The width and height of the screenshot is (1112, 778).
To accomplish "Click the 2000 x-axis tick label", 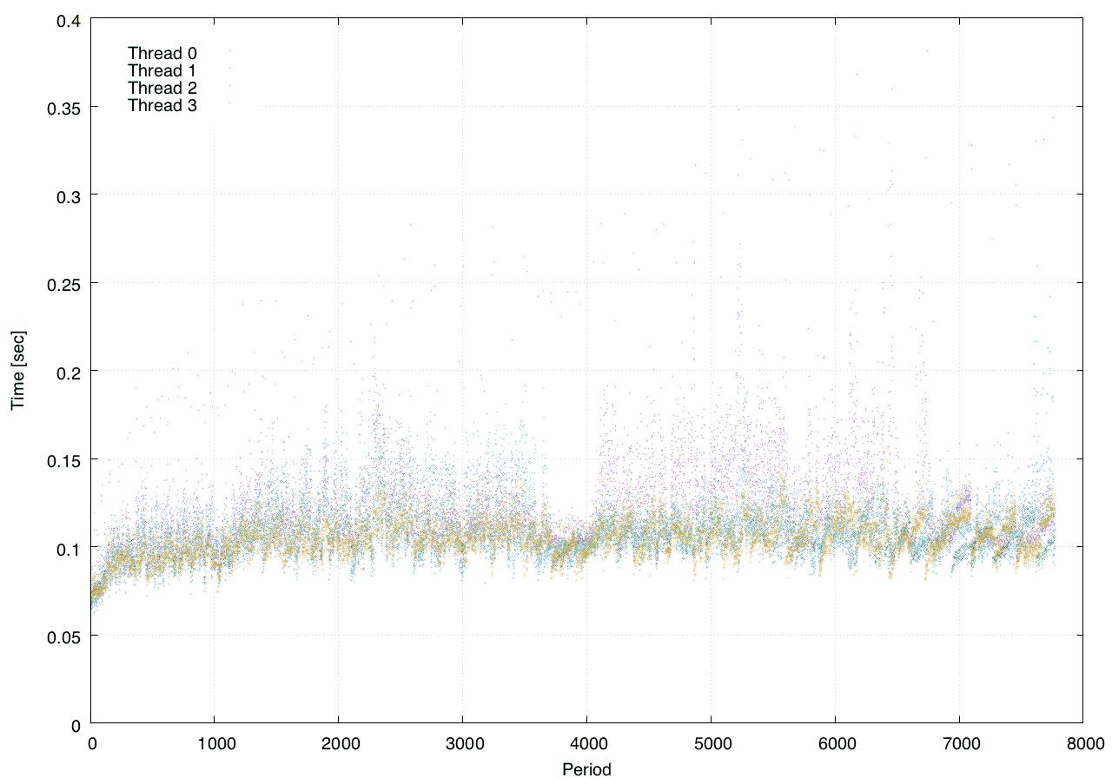I will click(339, 744).
